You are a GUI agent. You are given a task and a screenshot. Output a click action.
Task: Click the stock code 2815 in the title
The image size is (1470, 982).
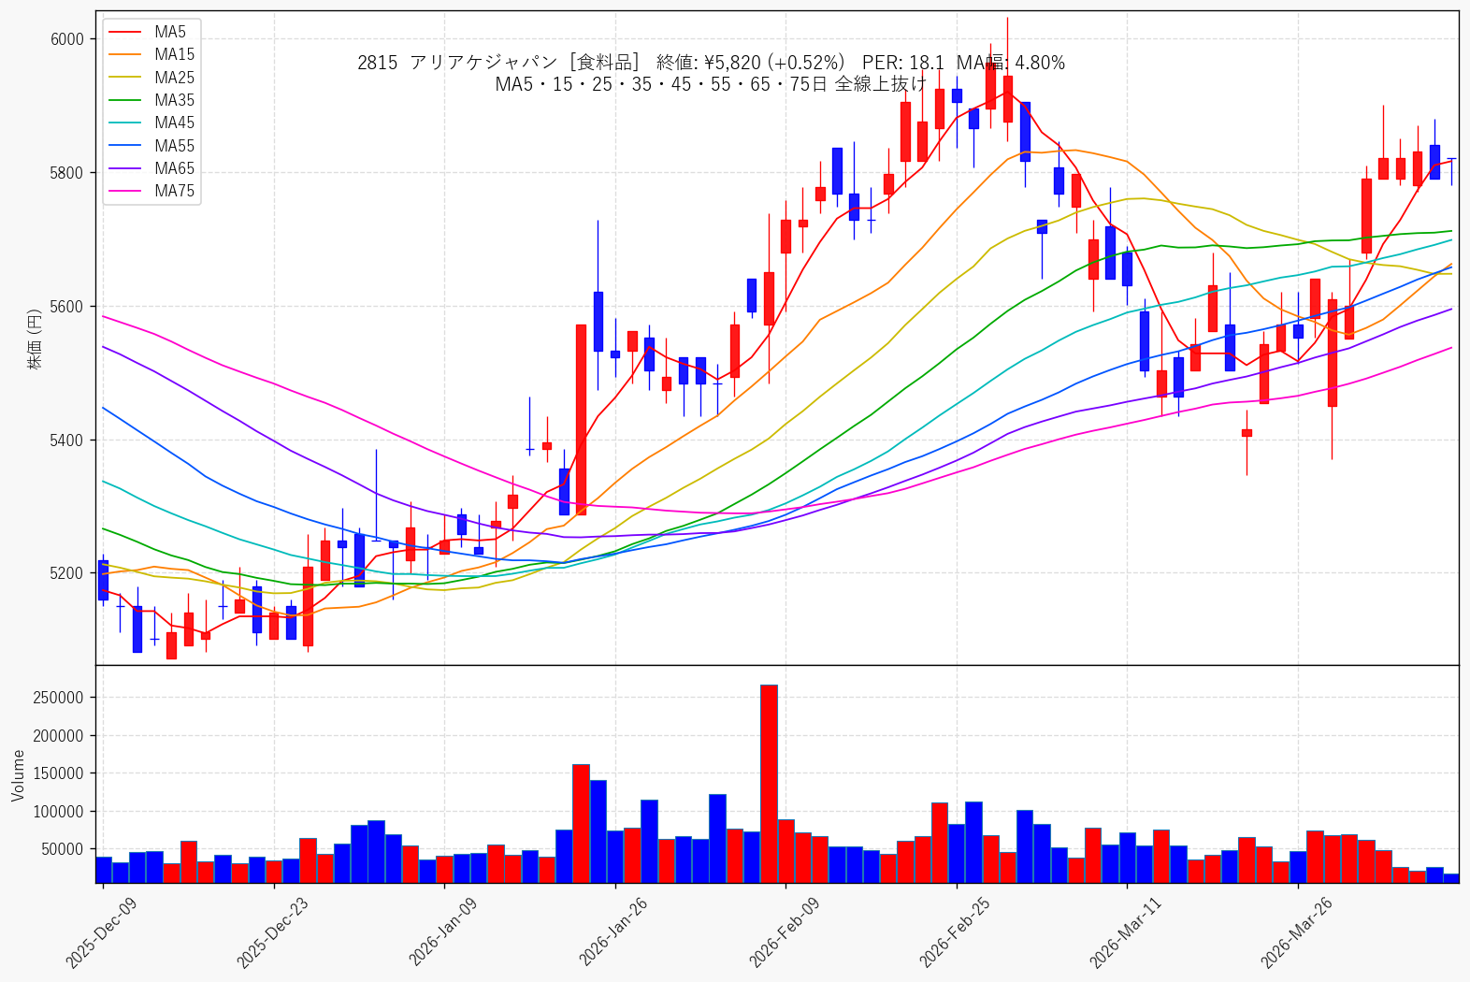tap(377, 63)
